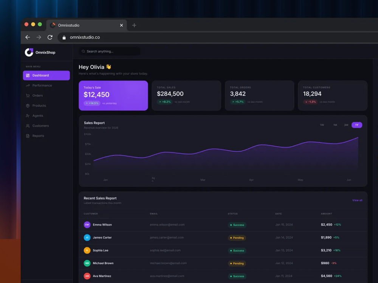378x283 pixels.
Task: Click the Total Customers 18,294 value
Action: tap(312, 94)
